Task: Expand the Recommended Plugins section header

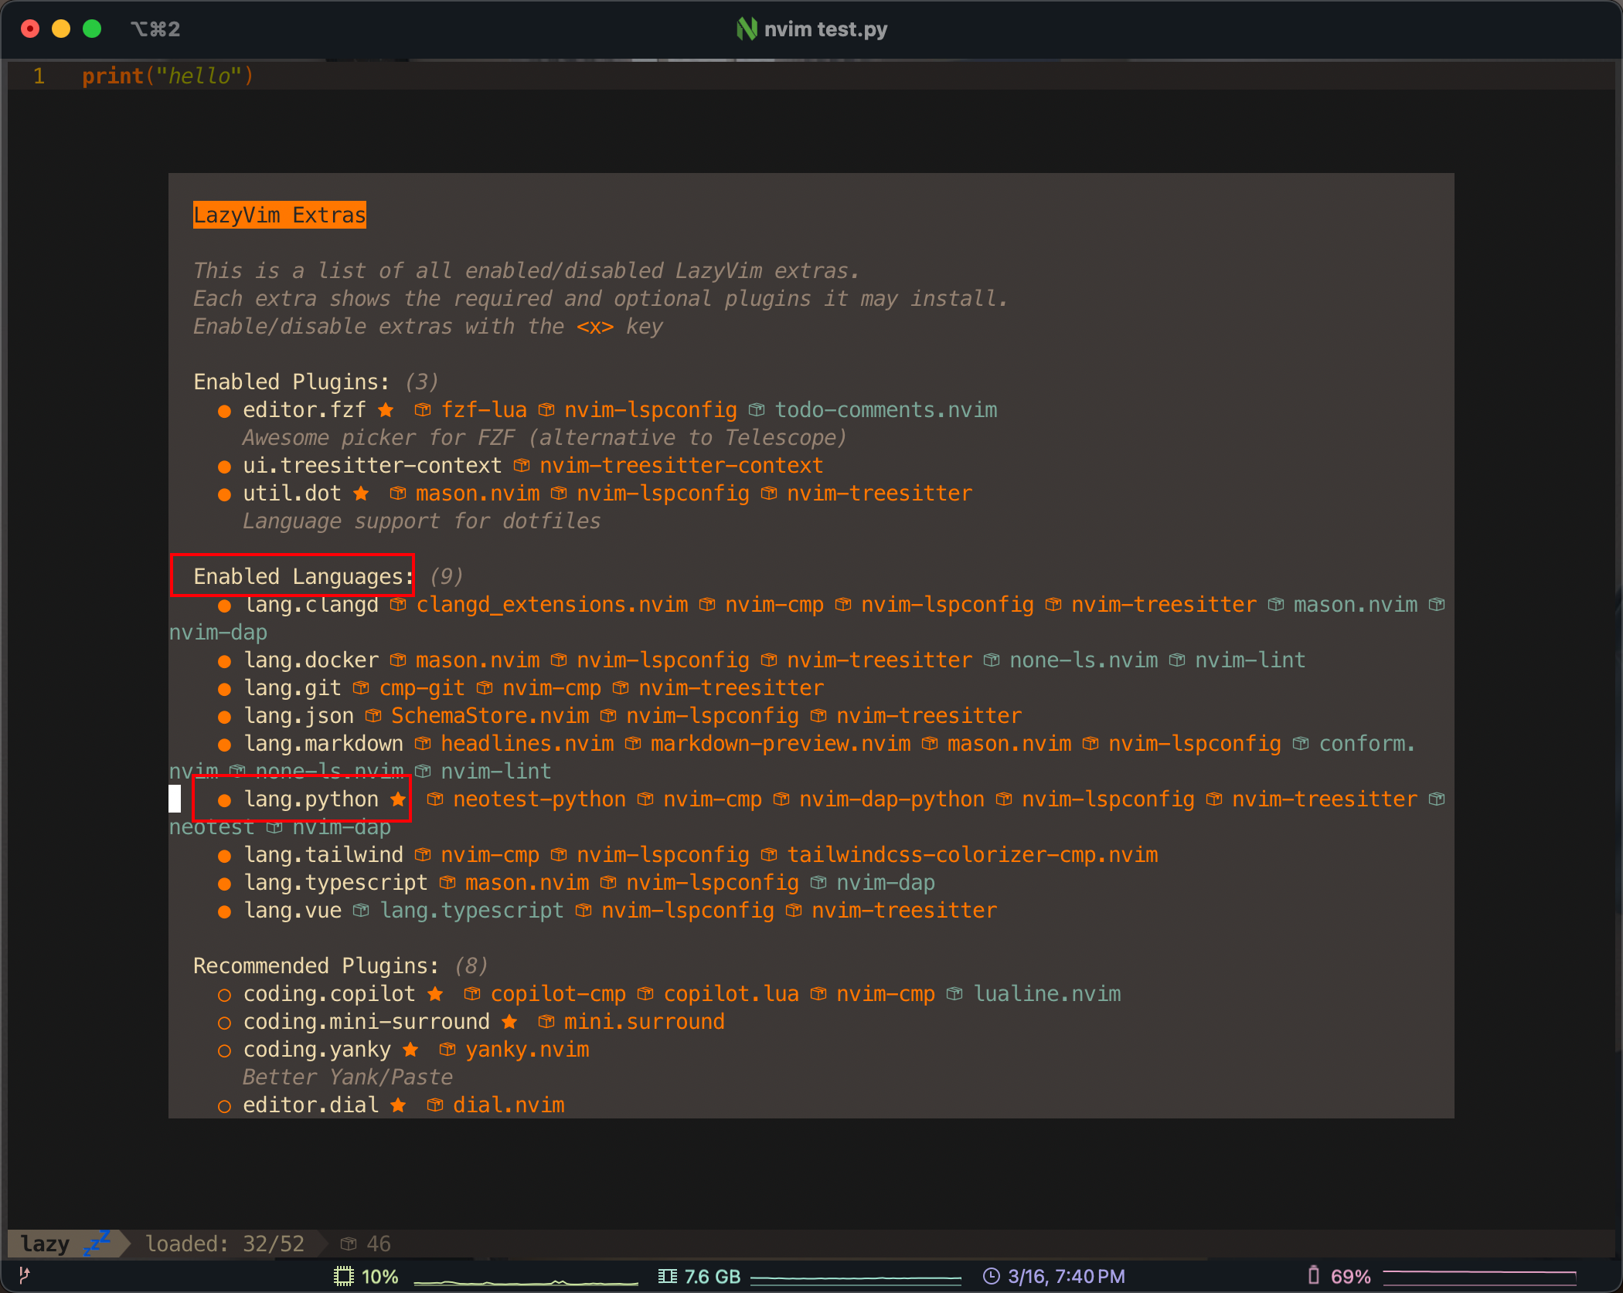Action: coord(315,966)
